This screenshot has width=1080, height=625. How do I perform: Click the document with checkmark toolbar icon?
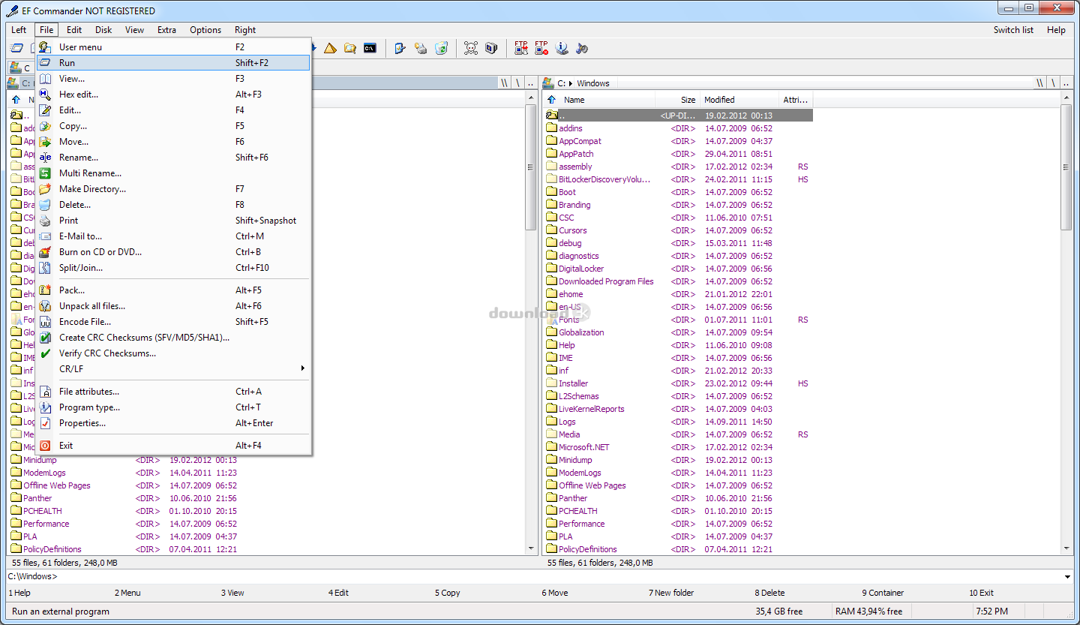click(x=400, y=48)
